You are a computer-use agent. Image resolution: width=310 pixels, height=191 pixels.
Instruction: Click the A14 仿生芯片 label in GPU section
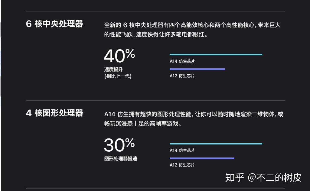click(182, 151)
